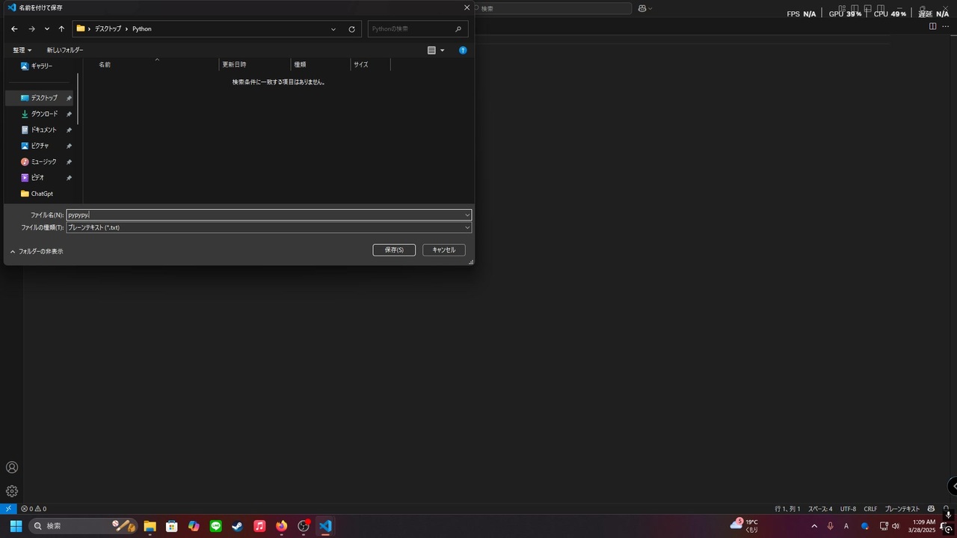Refresh the current folder with the reload icon
The height and width of the screenshot is (538, 957).
[x=351, y=28]
